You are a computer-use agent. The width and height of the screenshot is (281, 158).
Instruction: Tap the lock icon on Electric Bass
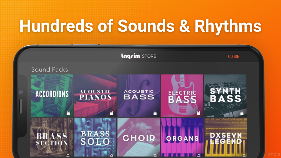[198, 113]
